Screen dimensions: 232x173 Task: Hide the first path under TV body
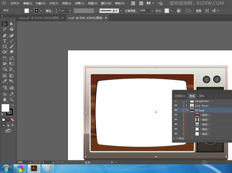[x=175, y=115]
